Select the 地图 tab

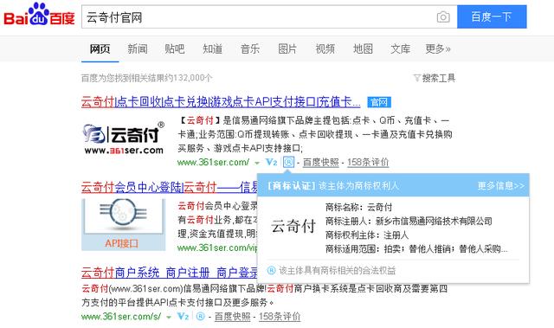(363, 48)
